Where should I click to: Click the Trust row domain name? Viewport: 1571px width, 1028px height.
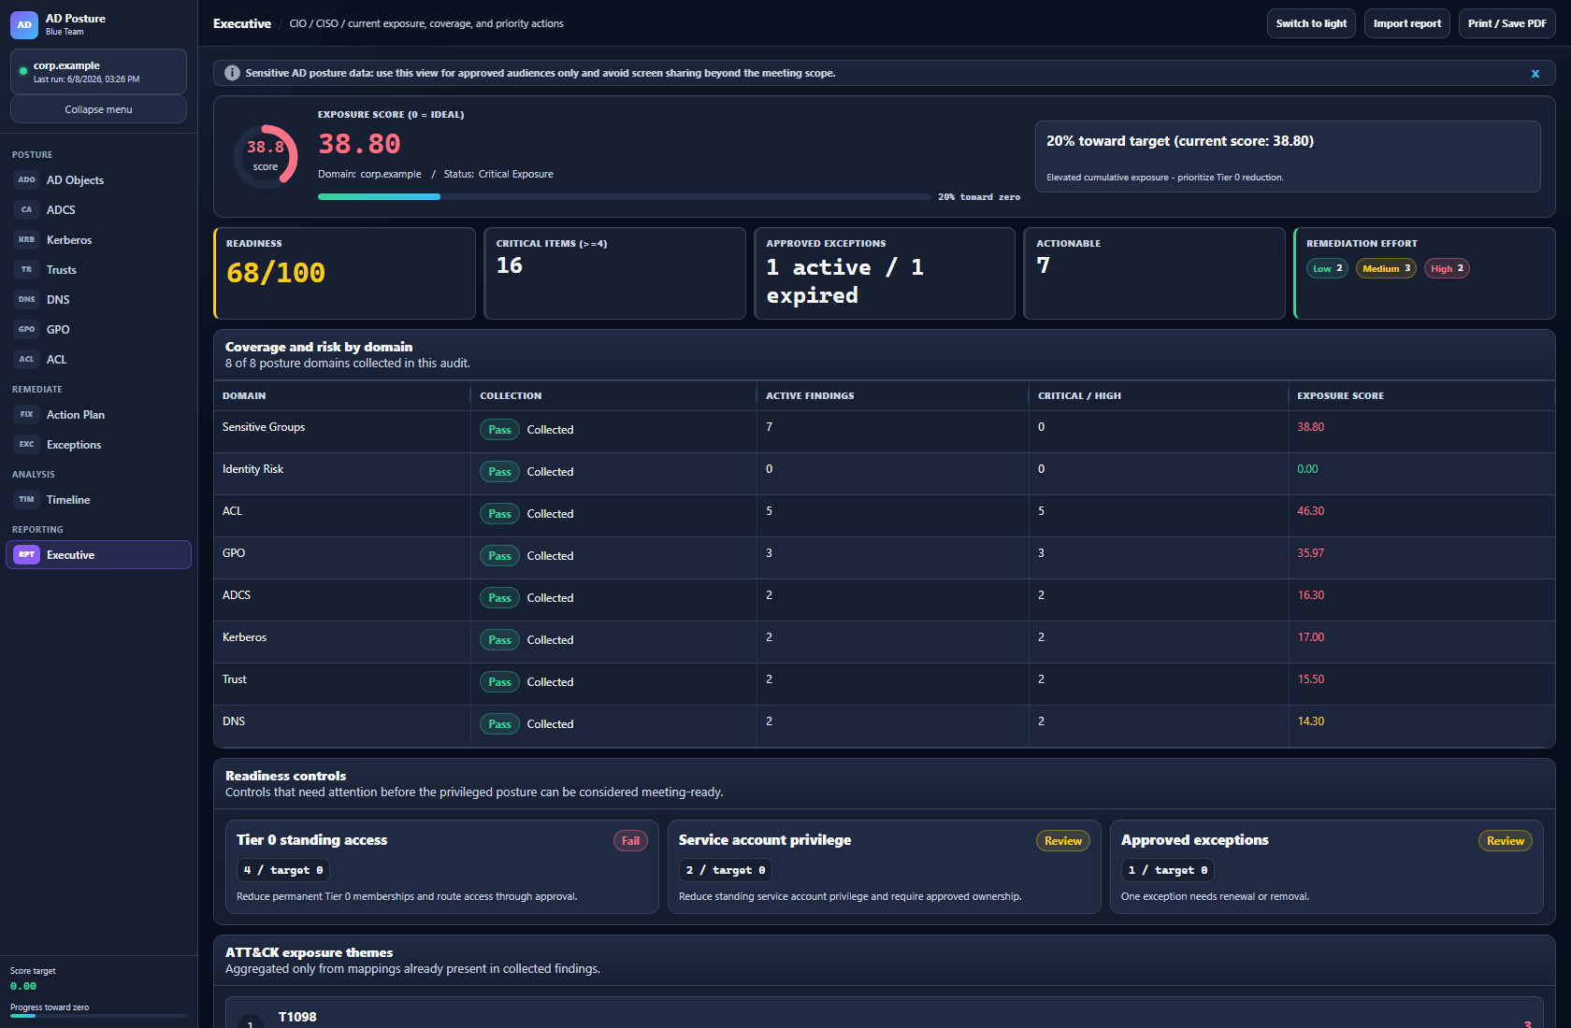235,679
